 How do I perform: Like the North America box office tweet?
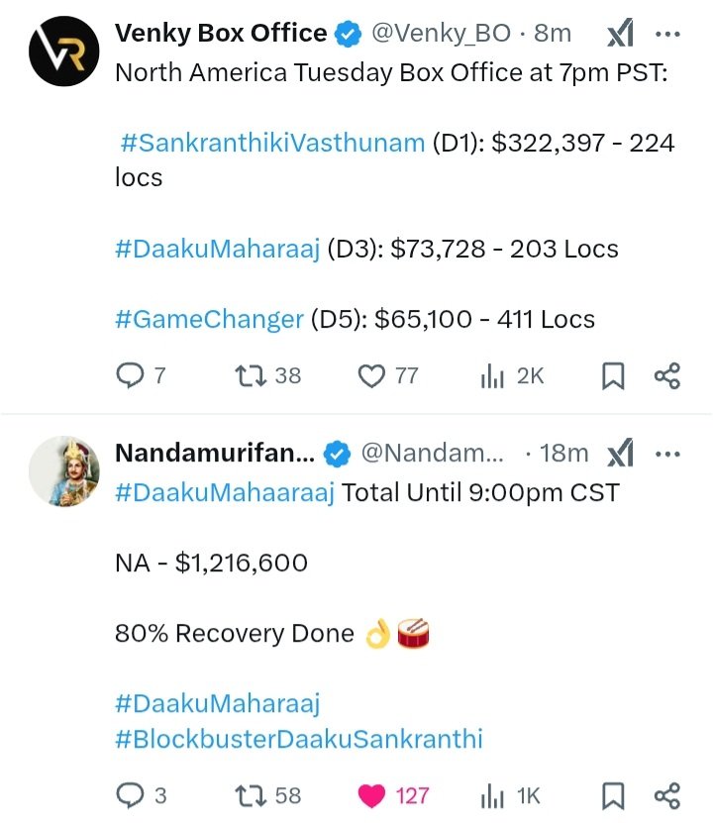tap(371, 376)
